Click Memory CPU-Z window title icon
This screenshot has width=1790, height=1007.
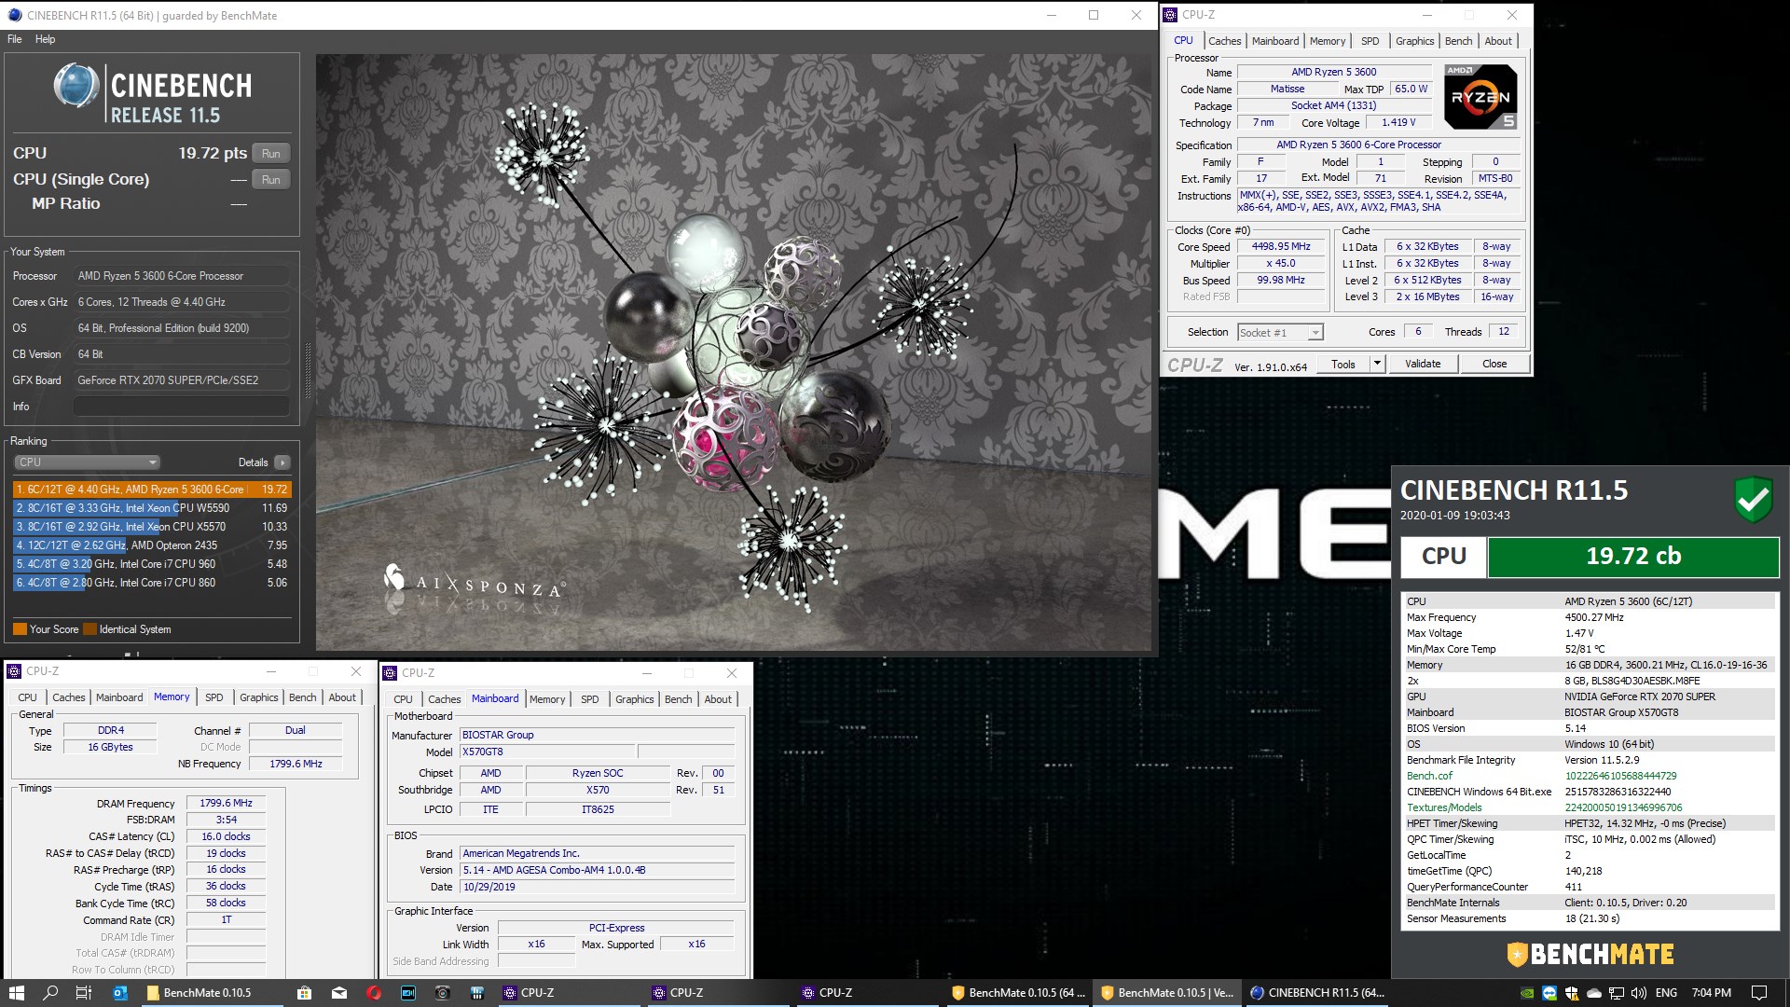pyautogui.click(x=15, y=671)
